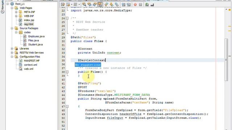Click the Shift Line Right icon
The image size is (232, 130).
(x=129, y=5)
